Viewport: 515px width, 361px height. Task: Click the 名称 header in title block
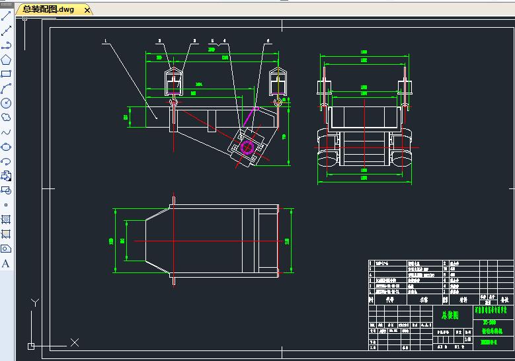424,300
